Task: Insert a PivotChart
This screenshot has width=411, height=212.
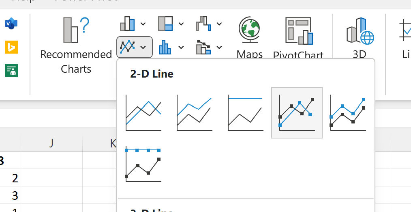Action: [x=298, y=37]
